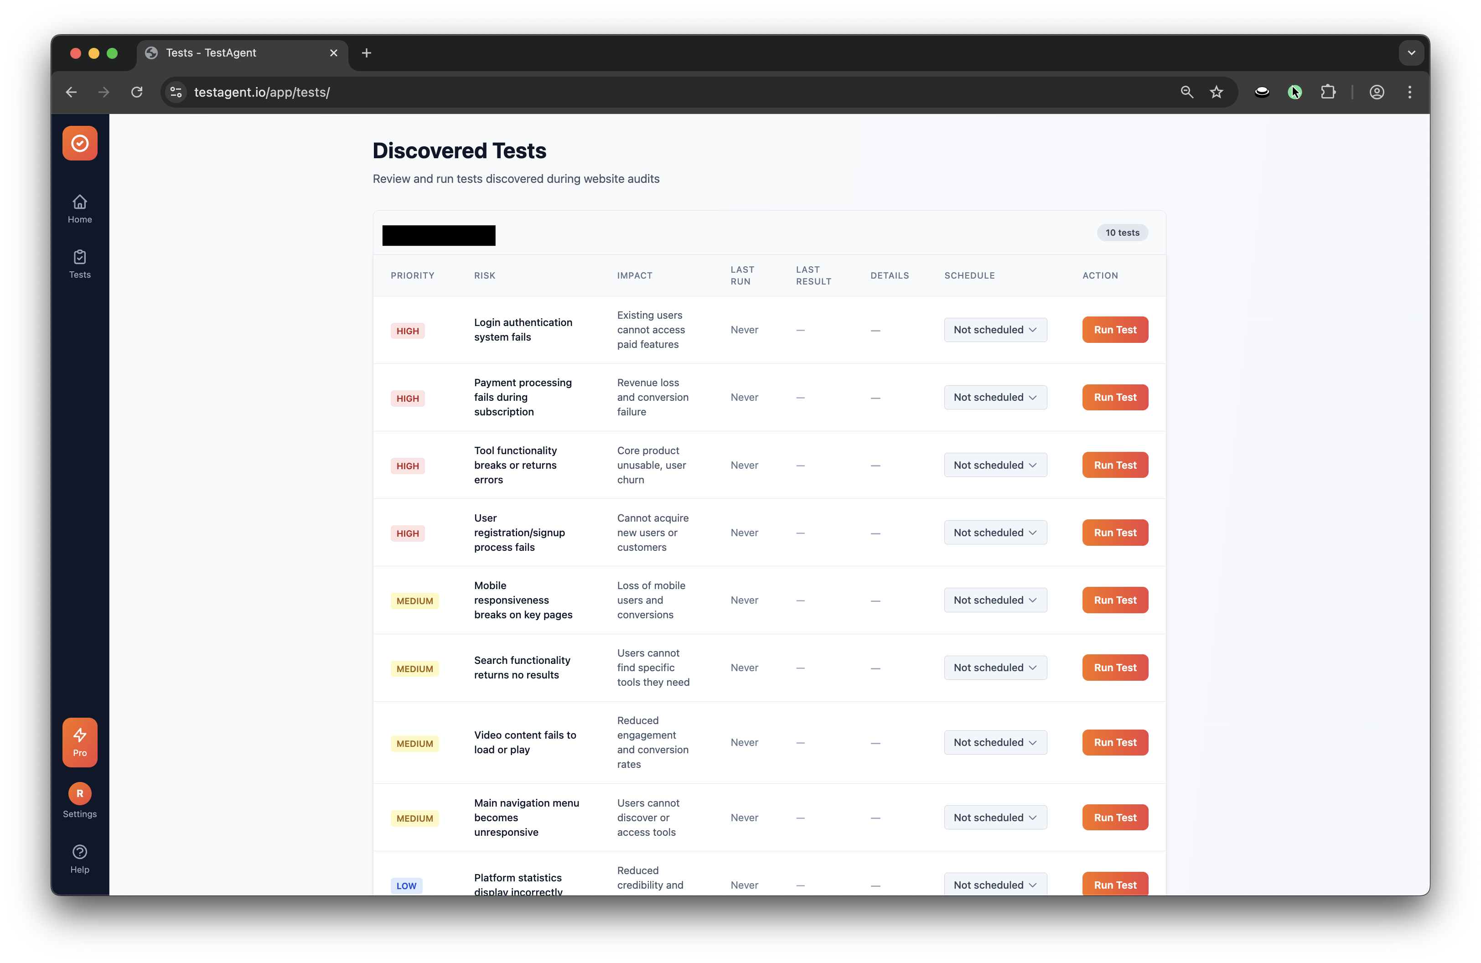Open Not scheduled dropdown for Payment processing test
The image size is (1481, 963).
point(994,397)
